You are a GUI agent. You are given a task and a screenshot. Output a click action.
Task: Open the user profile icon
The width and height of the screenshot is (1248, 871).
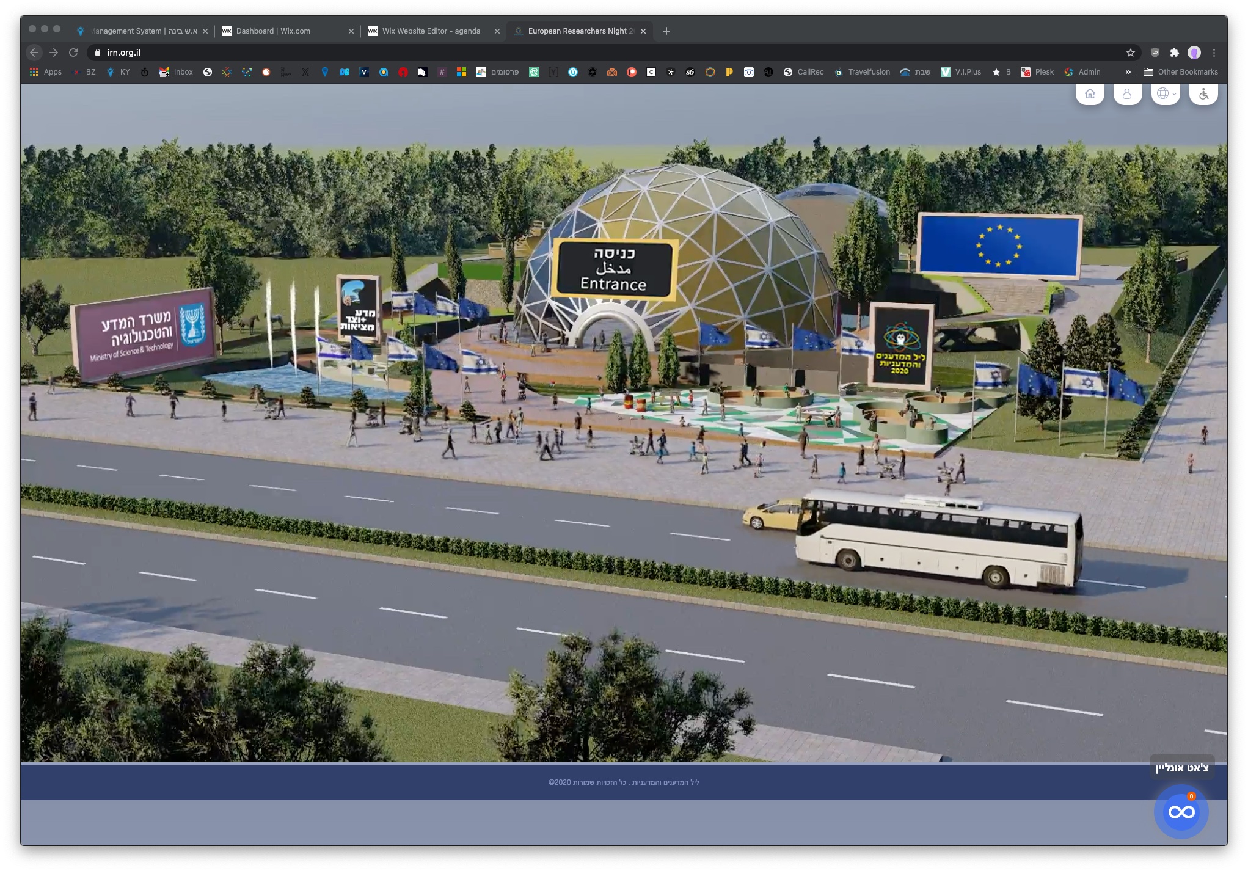click(1127, 94)
